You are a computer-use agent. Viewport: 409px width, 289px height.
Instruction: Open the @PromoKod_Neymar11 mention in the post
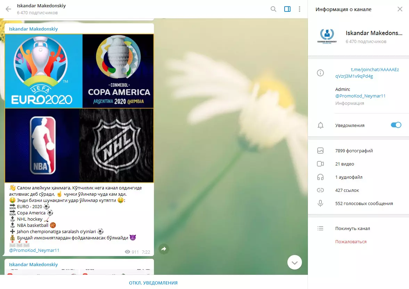pos(34,250)
